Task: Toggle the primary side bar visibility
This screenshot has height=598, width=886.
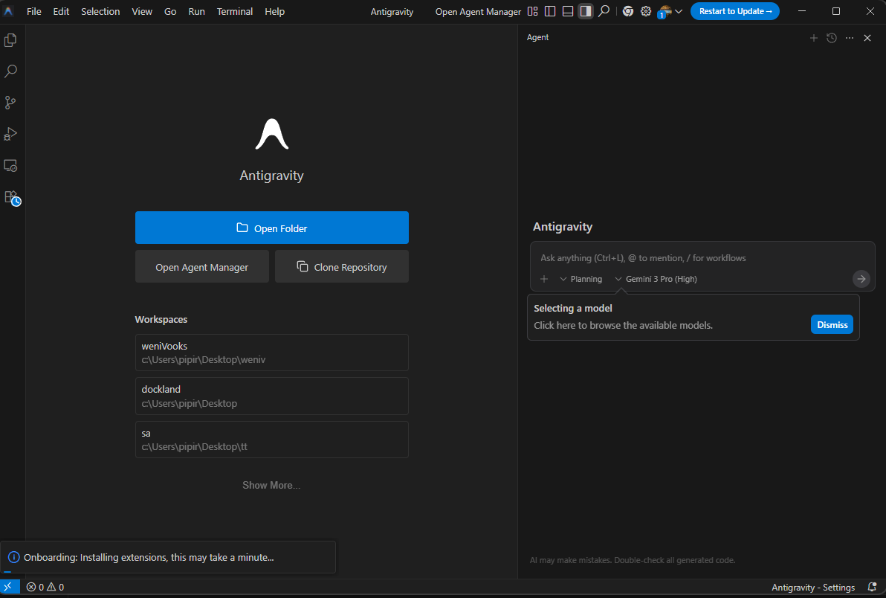Action: click(x=550, y=11)
